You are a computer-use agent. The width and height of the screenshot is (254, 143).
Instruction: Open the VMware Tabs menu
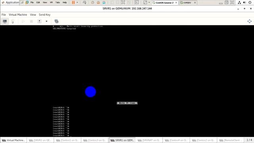click(x=58, y=2)
